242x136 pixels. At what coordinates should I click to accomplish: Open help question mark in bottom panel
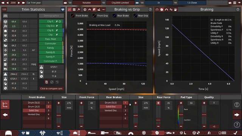tap(237, 125)
